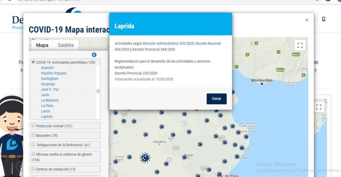
Task: Open the virtual assistant avatar chat
Action: 11,136
